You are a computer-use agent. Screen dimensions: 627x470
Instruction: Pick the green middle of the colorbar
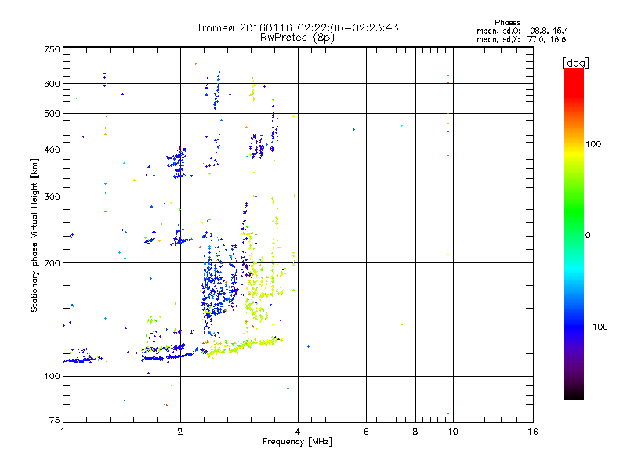(574, 216)
